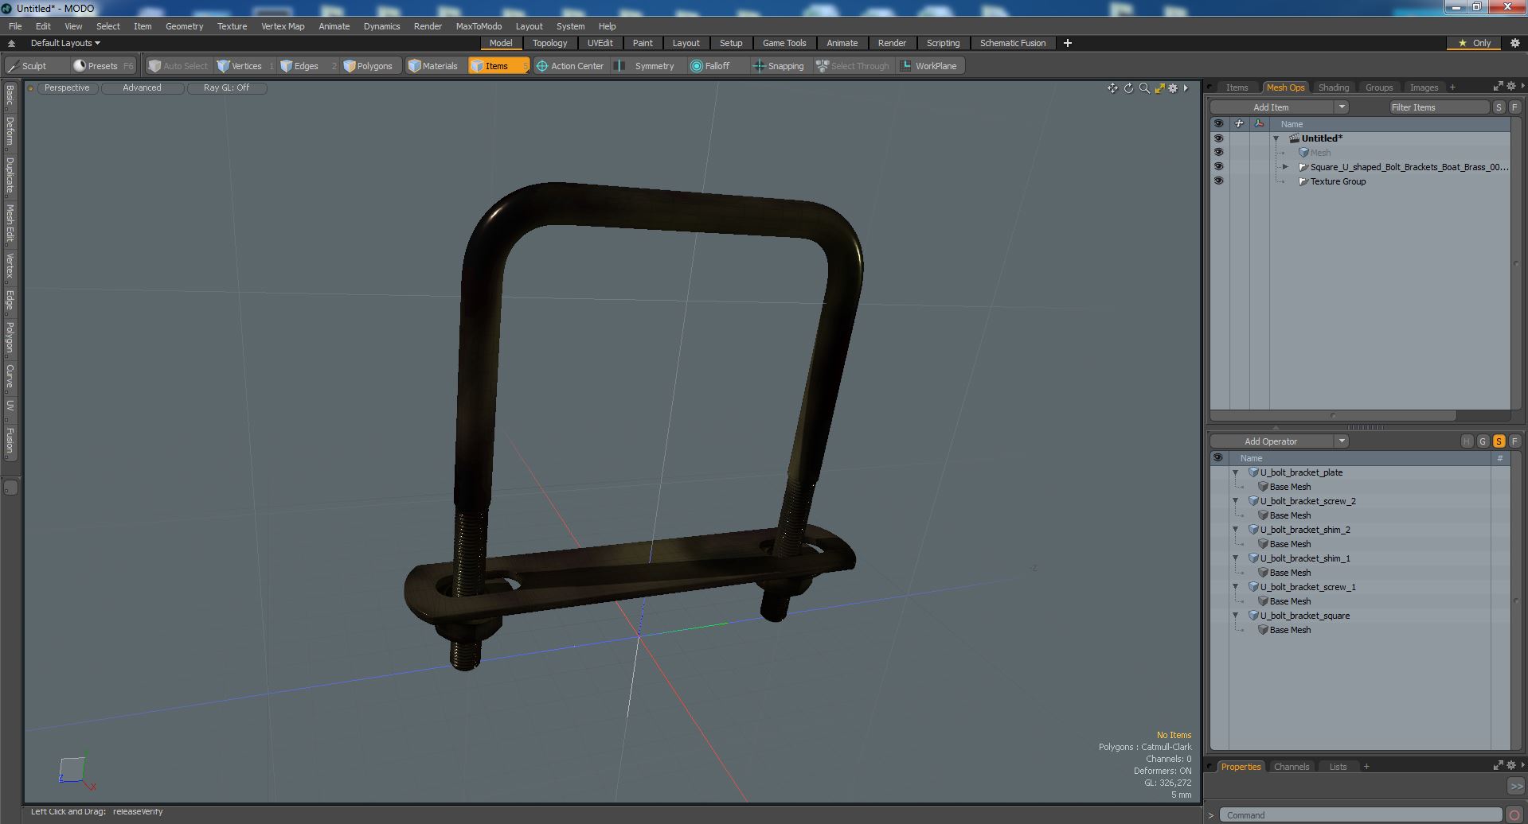This screenshot has height=824, width=1528.
Task: Collapse U_bolt_bracket_shim_2 operator
Action: (1236, 530)
